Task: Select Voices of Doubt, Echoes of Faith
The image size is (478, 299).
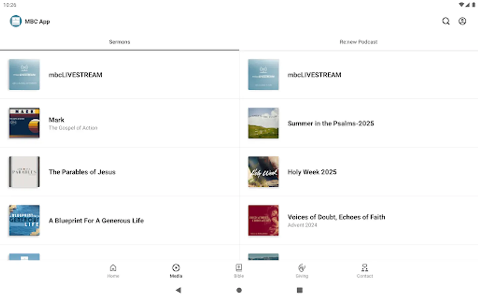Action: click(358, 220)
